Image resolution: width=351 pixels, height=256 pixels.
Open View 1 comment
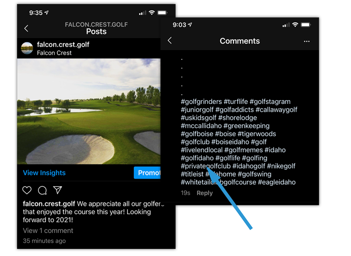point(48,230)
